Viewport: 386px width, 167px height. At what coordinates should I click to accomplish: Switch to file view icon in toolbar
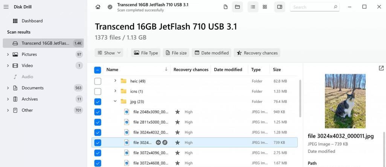(x=226, y=7)
